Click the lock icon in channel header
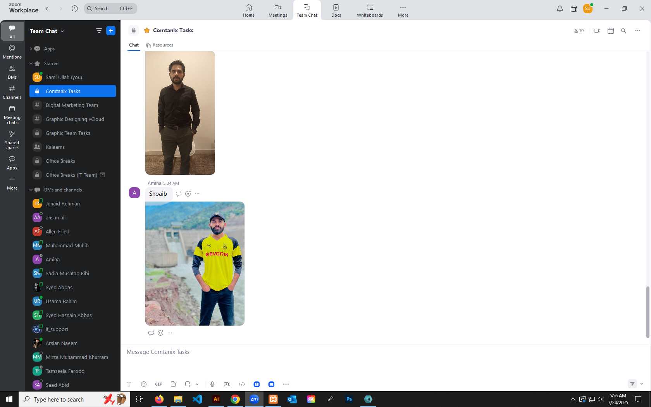Viewport: 651px width, 407px height. pyautogui.click(x=134, y=30)
